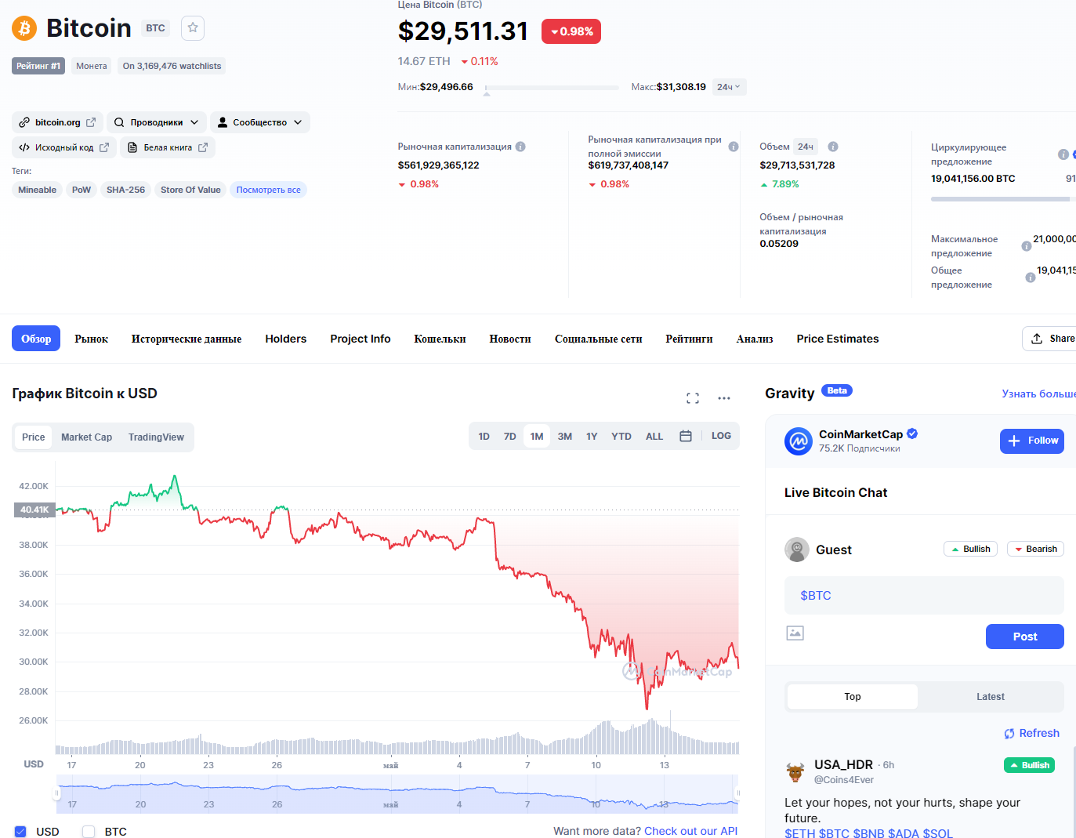Toggle LOG scale on the chart
This screenshot has height=838, width=1076.
(721, 436)
